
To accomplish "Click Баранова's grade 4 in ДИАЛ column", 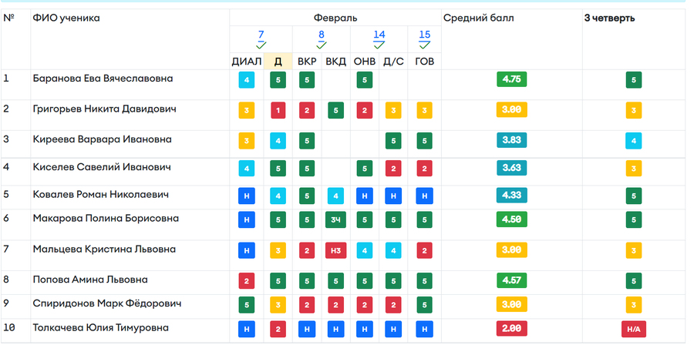I will click(x=247, y=79).
